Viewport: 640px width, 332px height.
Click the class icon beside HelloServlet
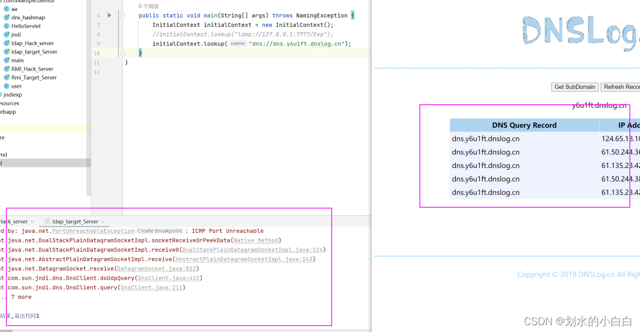coord(6,26)
